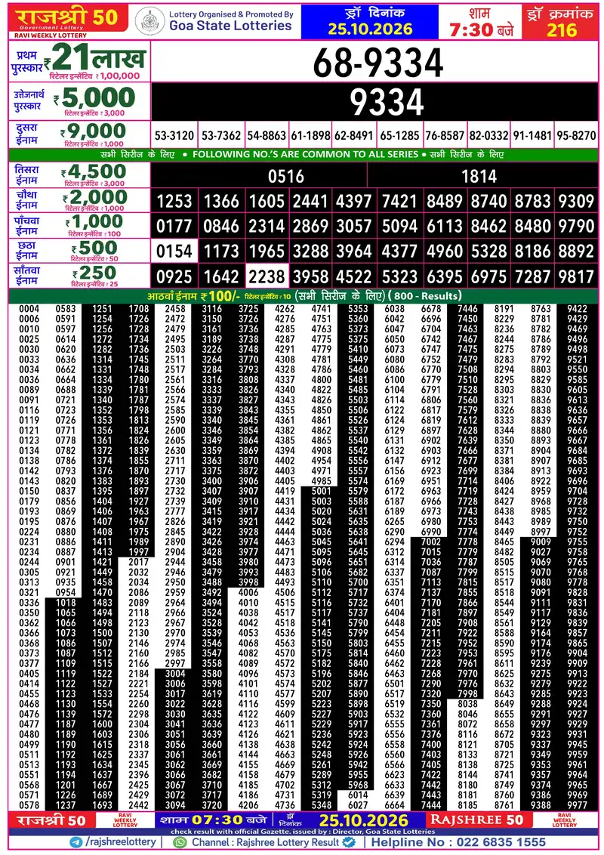Select fifth prize number 5094

399,227
